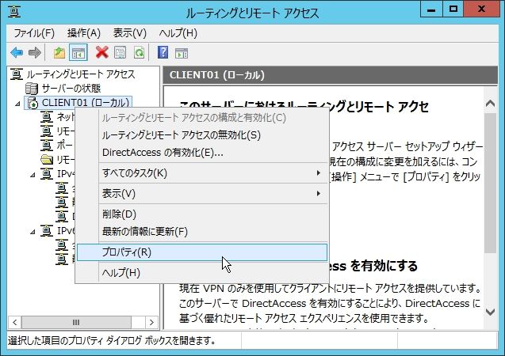This screenshot has width=505, height=356.
Task: Toggle the Show/Hide action pane icon
Action: coord(182,53)
